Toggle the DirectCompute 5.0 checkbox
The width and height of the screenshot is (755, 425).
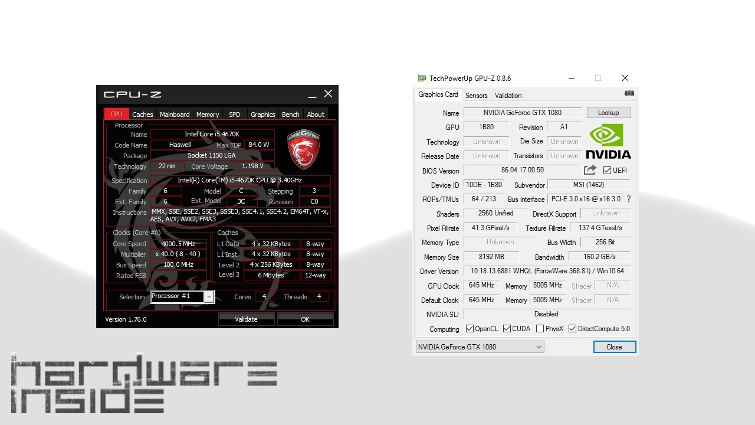[x=572, y=329]
